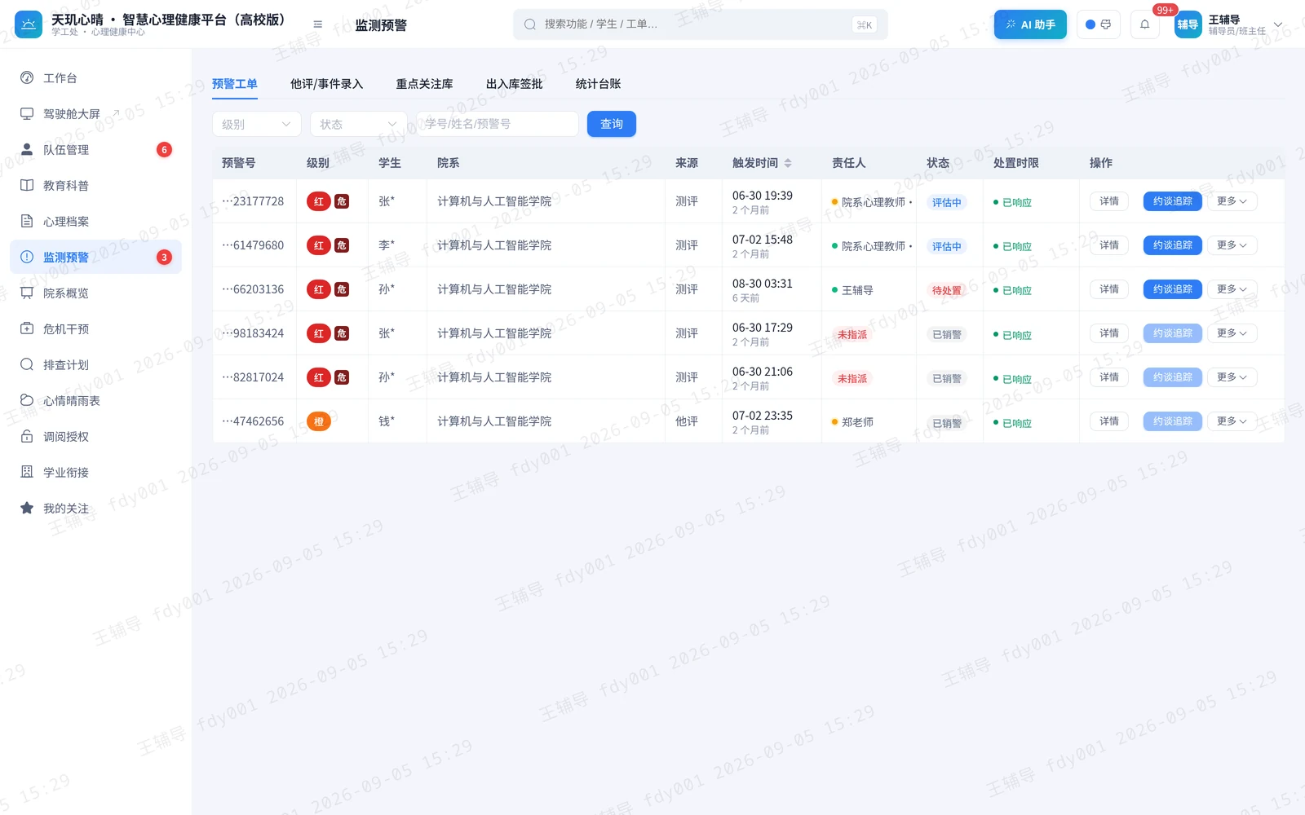Open 教育科普 book icon in sidebar
The image size is (1305, 815).
click(27, 186)
